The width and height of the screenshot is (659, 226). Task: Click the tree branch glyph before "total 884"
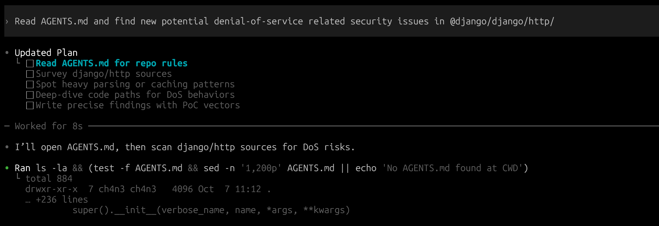click(19, 177)
